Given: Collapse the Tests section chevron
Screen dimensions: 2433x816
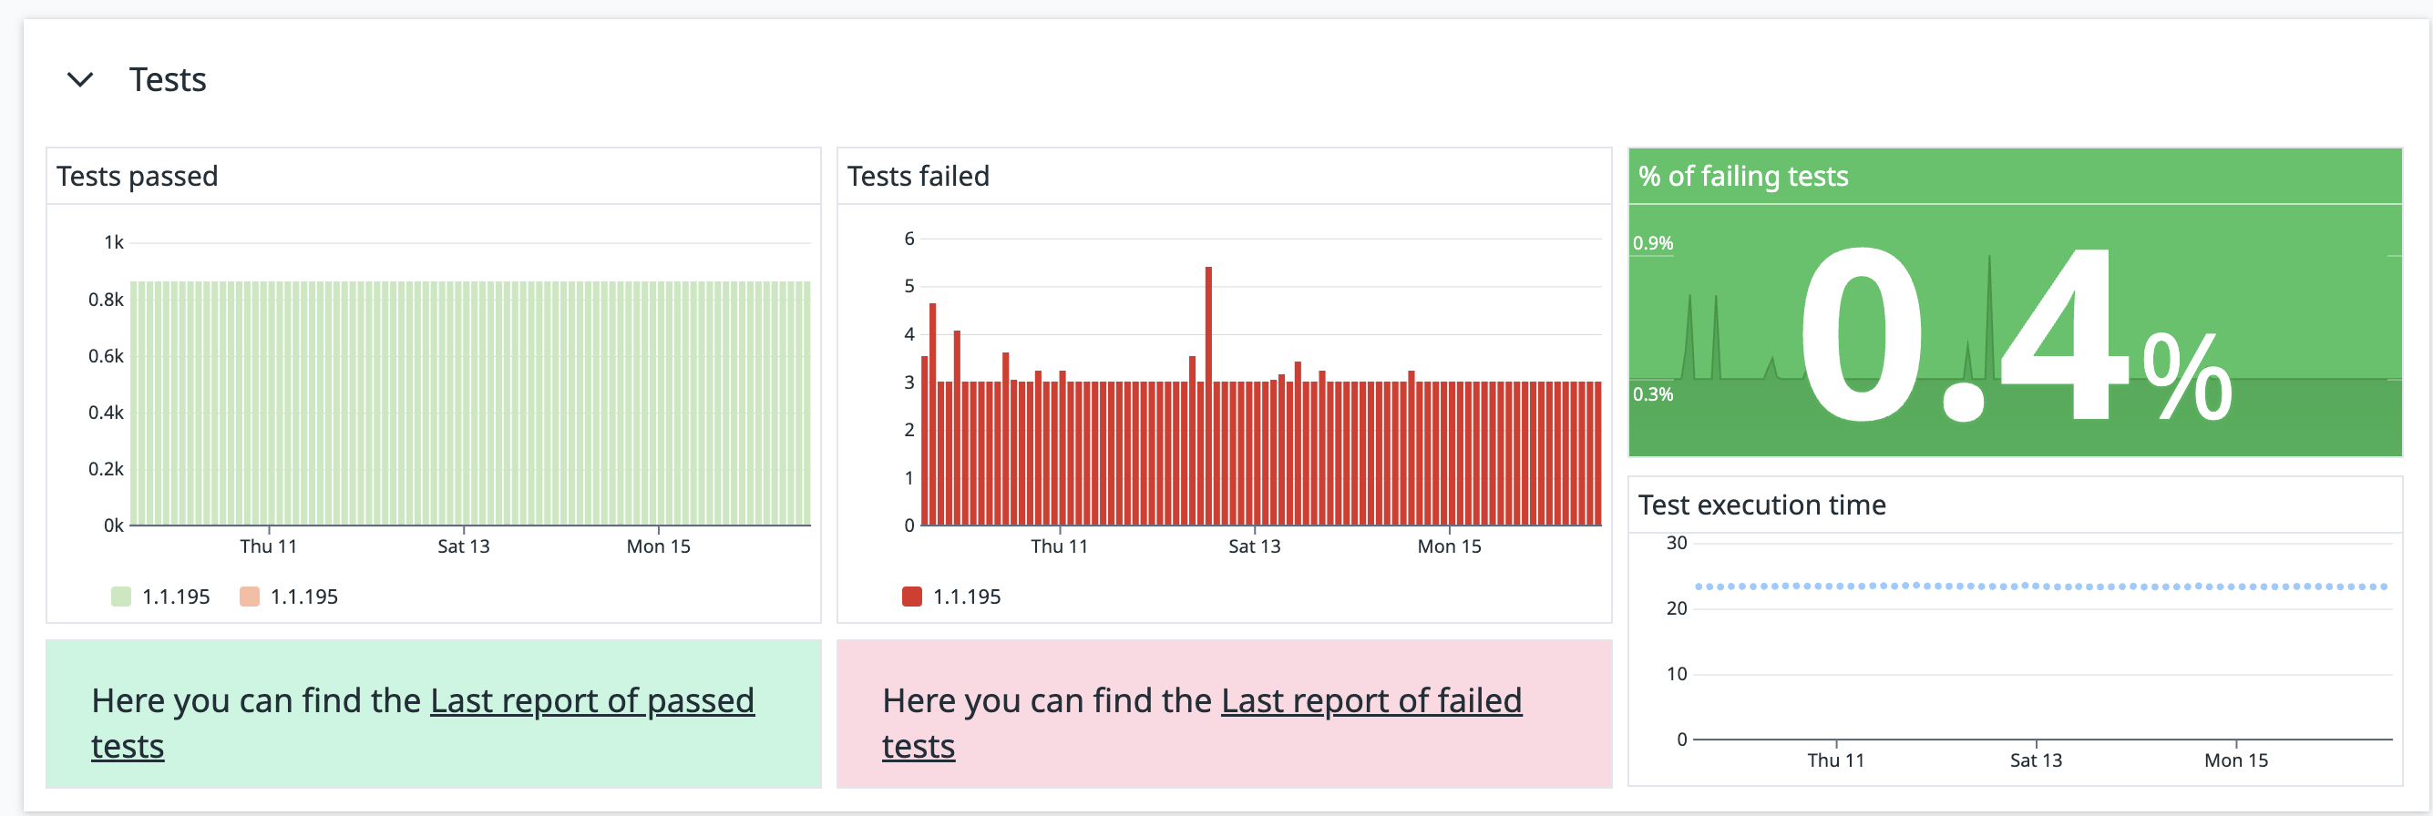Looking at the screenshot, I should point(80,79).
